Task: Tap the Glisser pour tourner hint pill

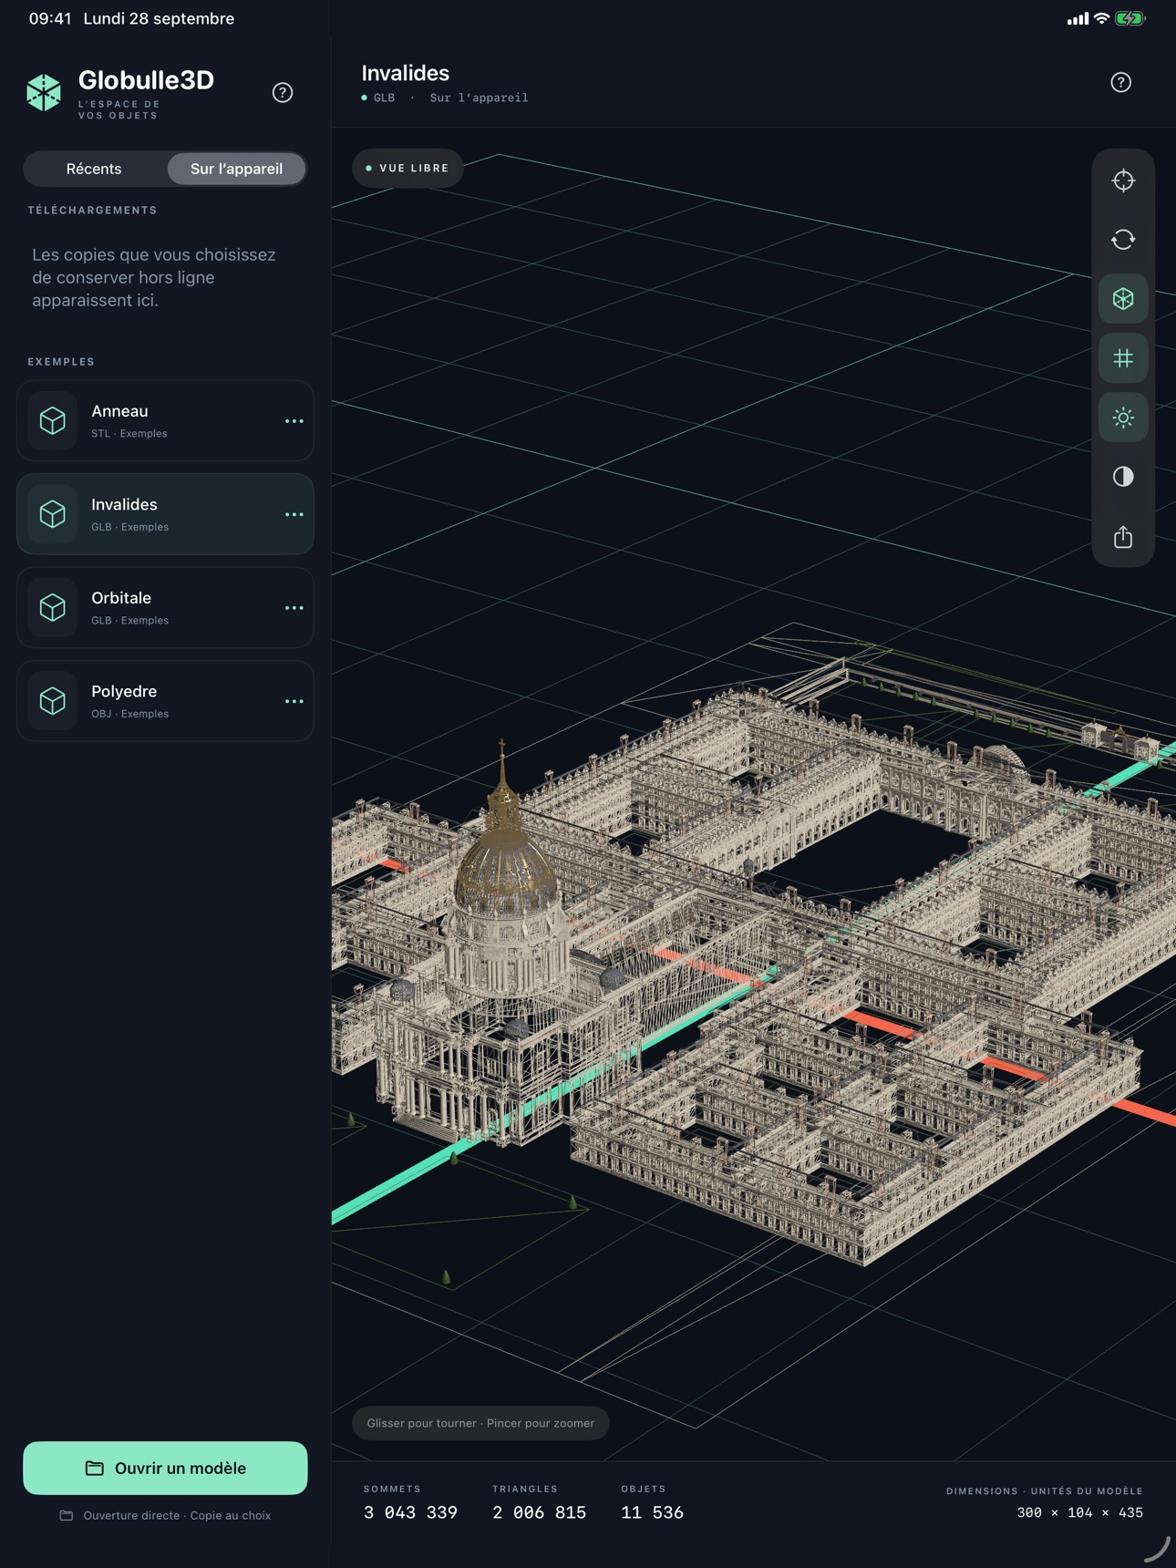Action: 480,1423
